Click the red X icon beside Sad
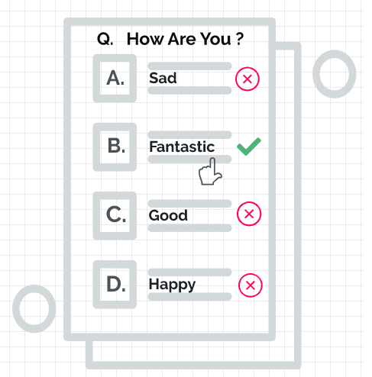 247,79
